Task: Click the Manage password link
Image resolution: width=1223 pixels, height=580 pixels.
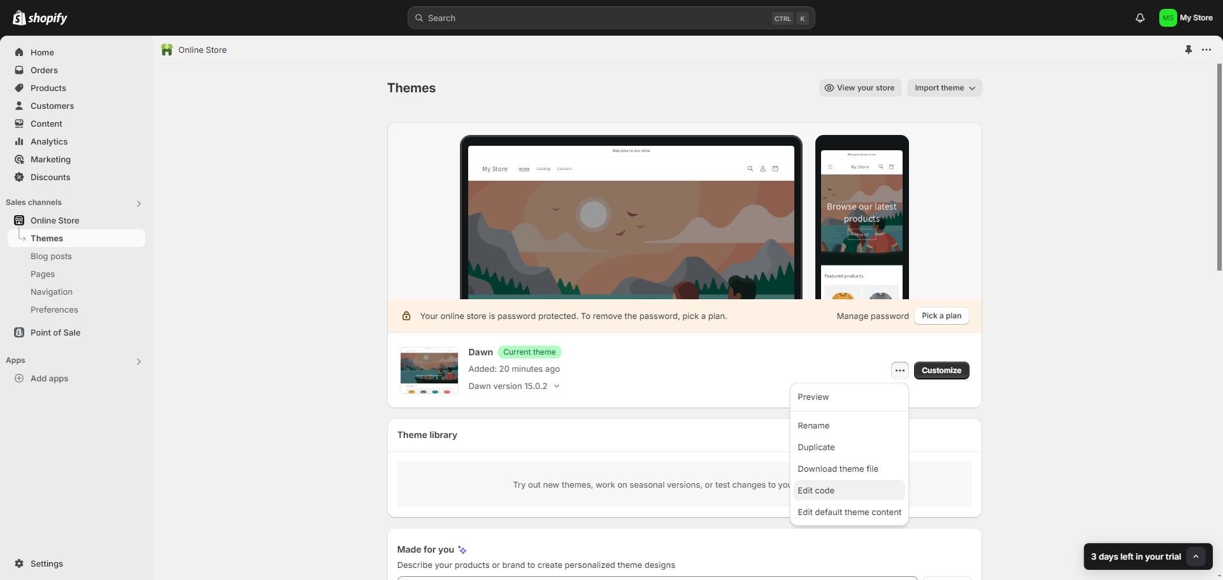Action: click(873, 316)
